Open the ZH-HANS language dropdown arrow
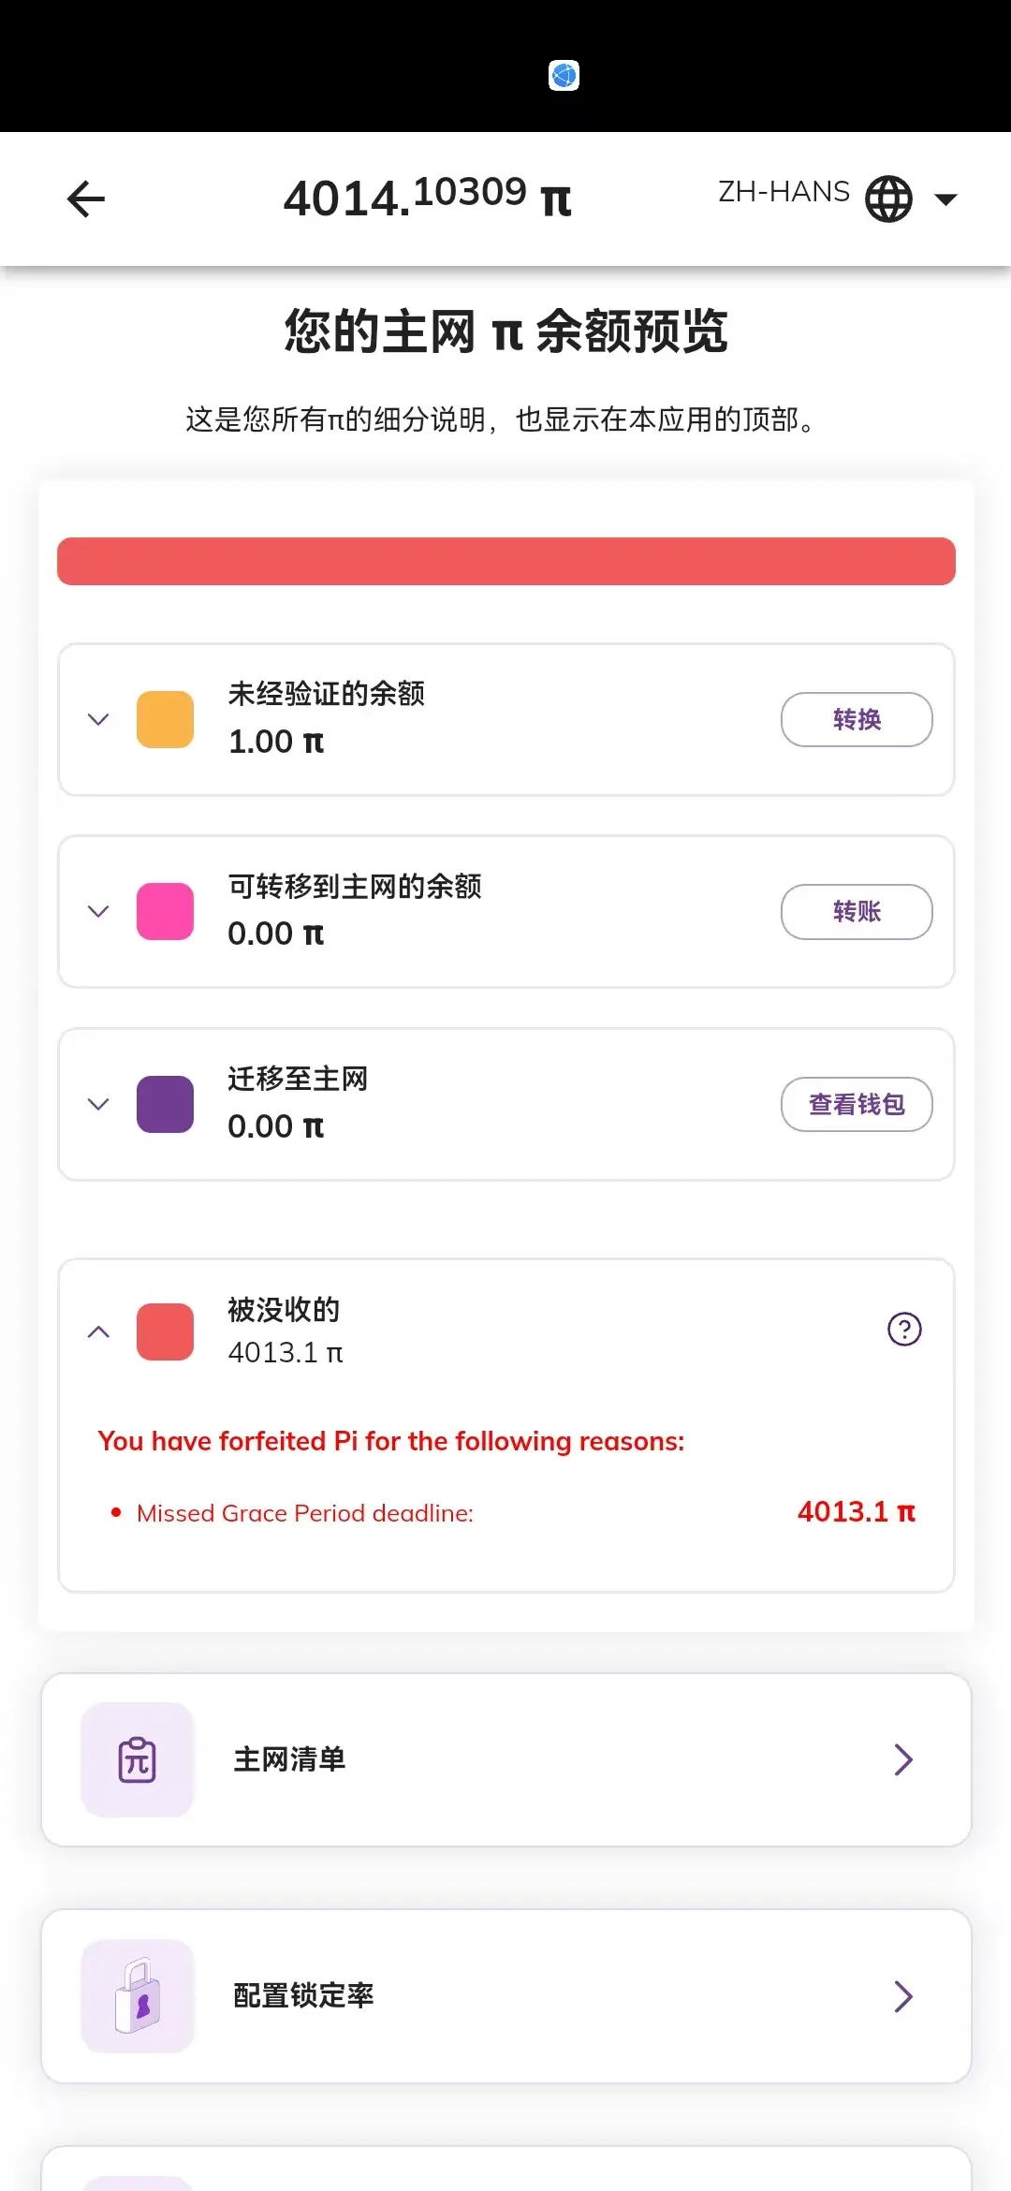1011x2191 pixels. [946, 199]
